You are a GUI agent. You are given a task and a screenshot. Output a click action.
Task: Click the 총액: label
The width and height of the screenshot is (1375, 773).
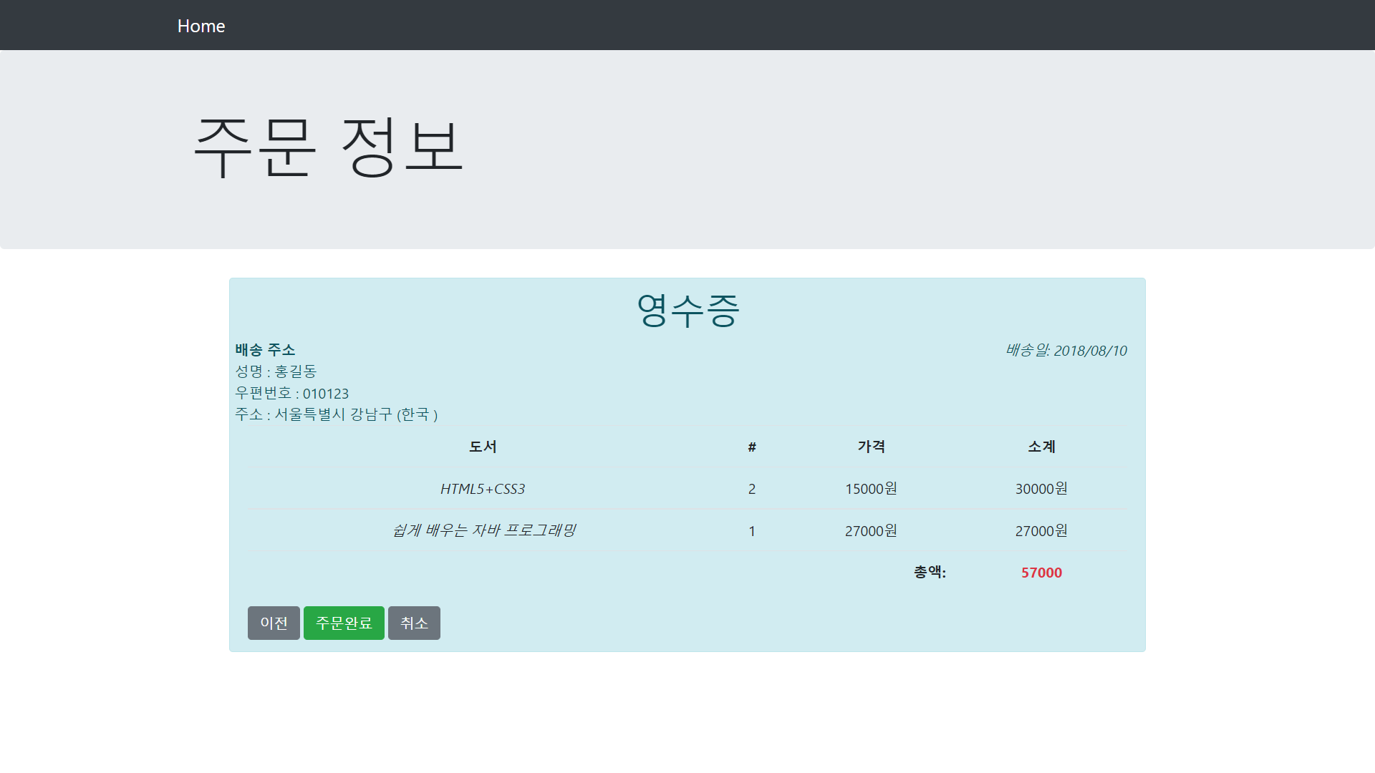pos(930,573)
